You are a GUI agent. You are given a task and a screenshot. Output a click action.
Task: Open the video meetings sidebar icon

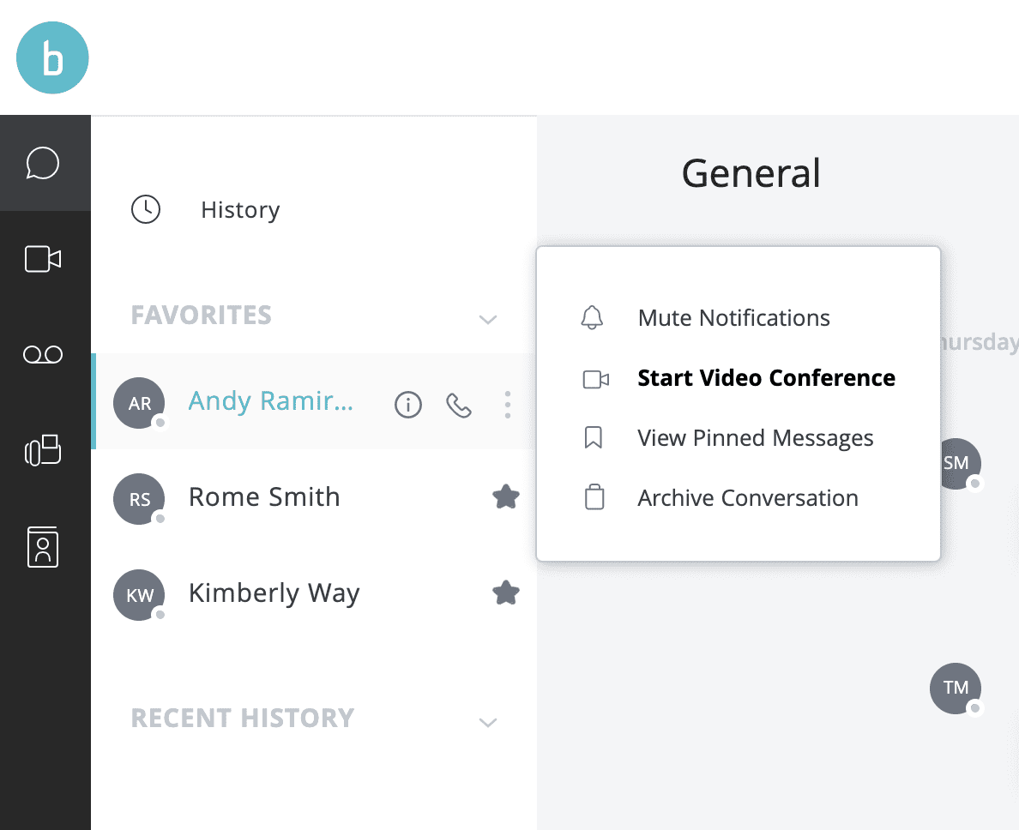point(43,259)
